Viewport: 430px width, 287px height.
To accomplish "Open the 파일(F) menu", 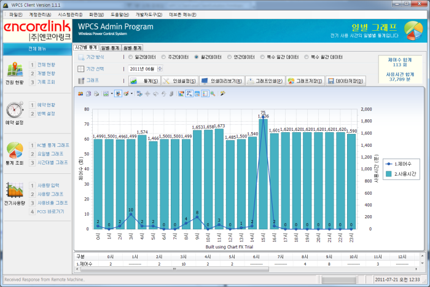I will [x=16, y=15].
